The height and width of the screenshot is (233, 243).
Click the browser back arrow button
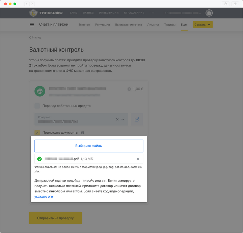27,4
